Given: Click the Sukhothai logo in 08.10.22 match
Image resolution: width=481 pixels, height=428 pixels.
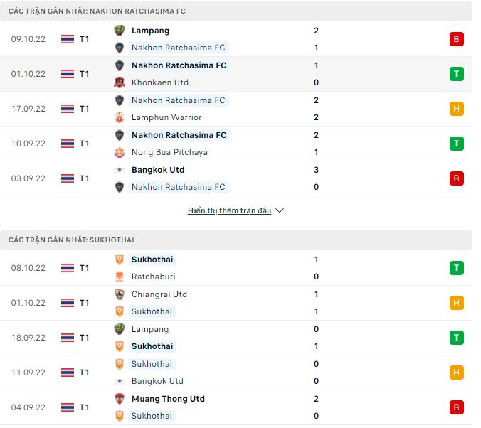Looking at the screenshot, I should point(120,260).
